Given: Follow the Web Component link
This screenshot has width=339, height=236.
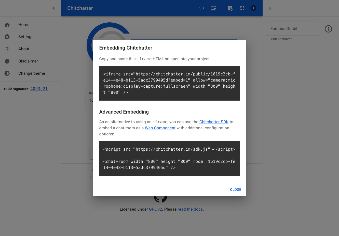Looking at the screenshot, I should point(160,128).
